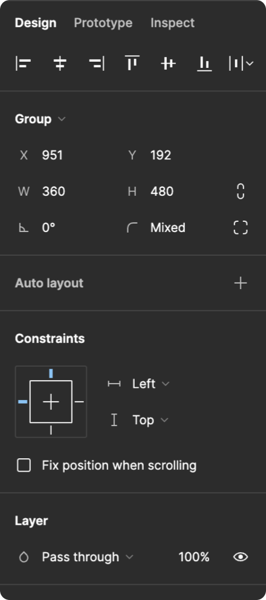Screen dimensions: 266x600
Task: Align selection to the bottom
Action: tap(204, 64)
